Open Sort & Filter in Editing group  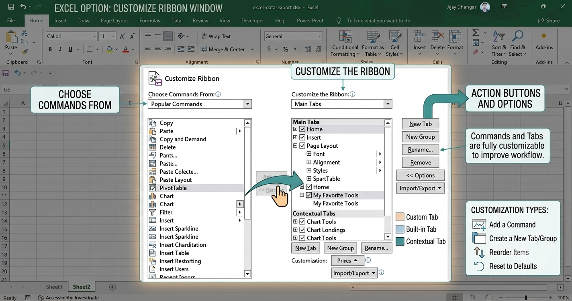click(499, 43)
